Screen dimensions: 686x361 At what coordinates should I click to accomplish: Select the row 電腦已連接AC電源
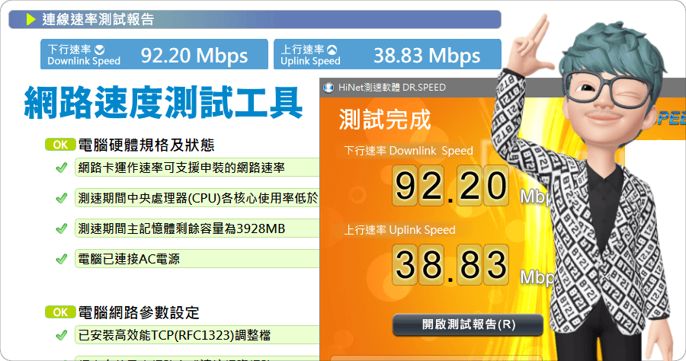click(197, 259)
